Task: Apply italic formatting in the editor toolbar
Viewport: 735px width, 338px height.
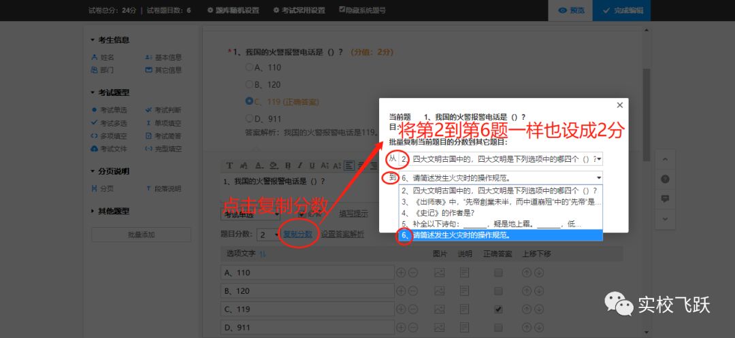Action: point(300,165)
